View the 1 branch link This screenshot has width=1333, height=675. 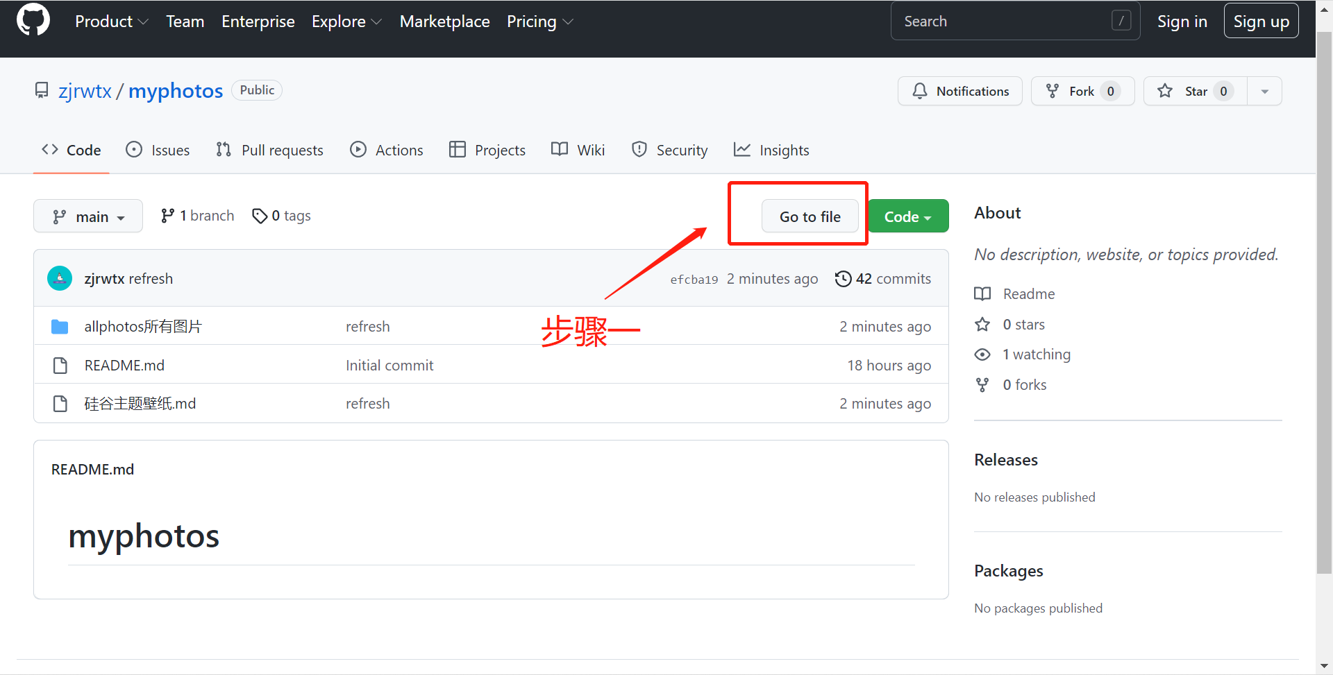[x=198, y=216]
